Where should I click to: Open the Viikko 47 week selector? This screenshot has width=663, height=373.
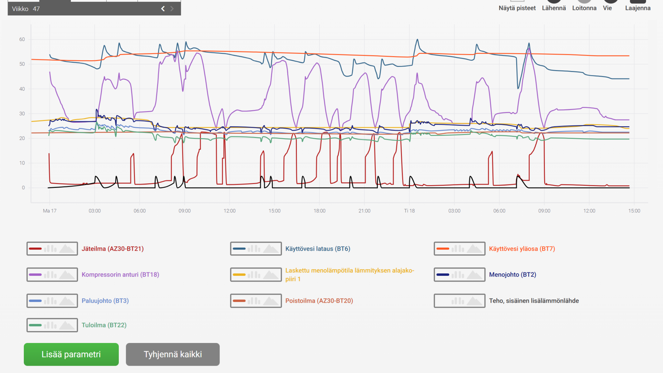click(x=26, y=9)
